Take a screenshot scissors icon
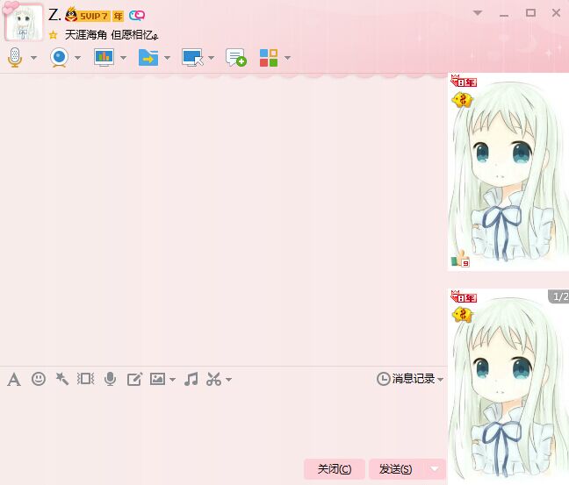This screenshot has height=485, width=569. point(213,379)
